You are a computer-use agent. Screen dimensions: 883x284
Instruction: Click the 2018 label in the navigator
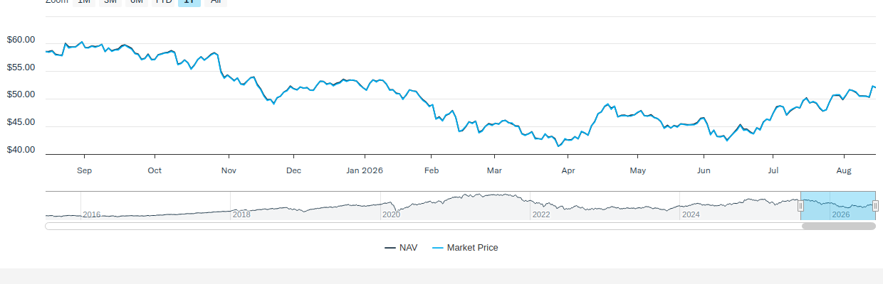pos(241,214)
